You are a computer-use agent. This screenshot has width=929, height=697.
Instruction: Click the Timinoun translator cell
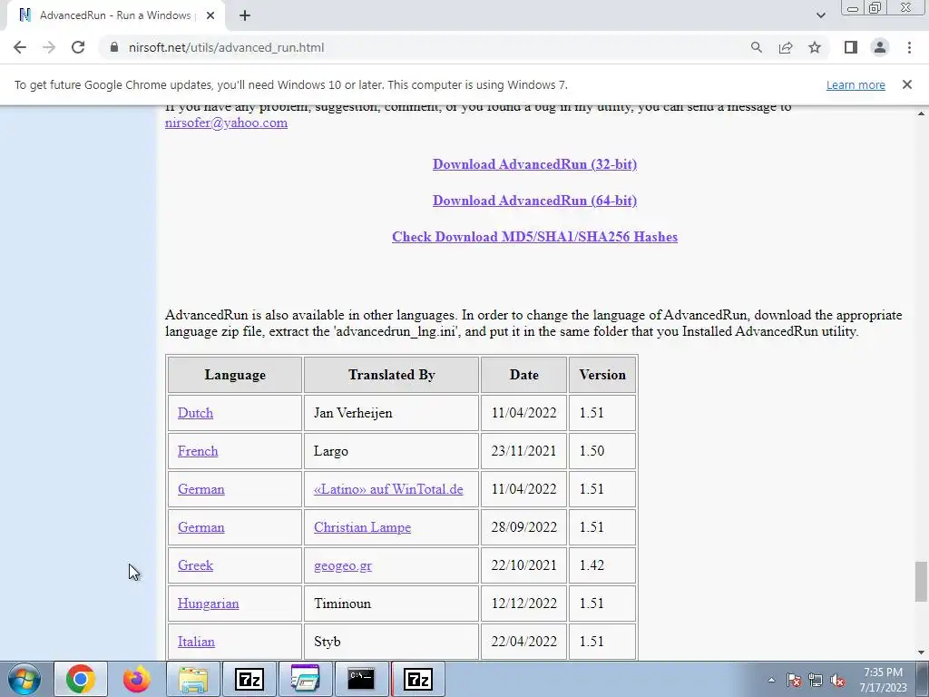[391, 604]
